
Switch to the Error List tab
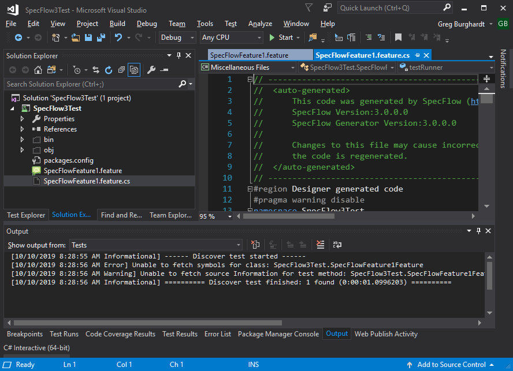[x=218, y=334]
